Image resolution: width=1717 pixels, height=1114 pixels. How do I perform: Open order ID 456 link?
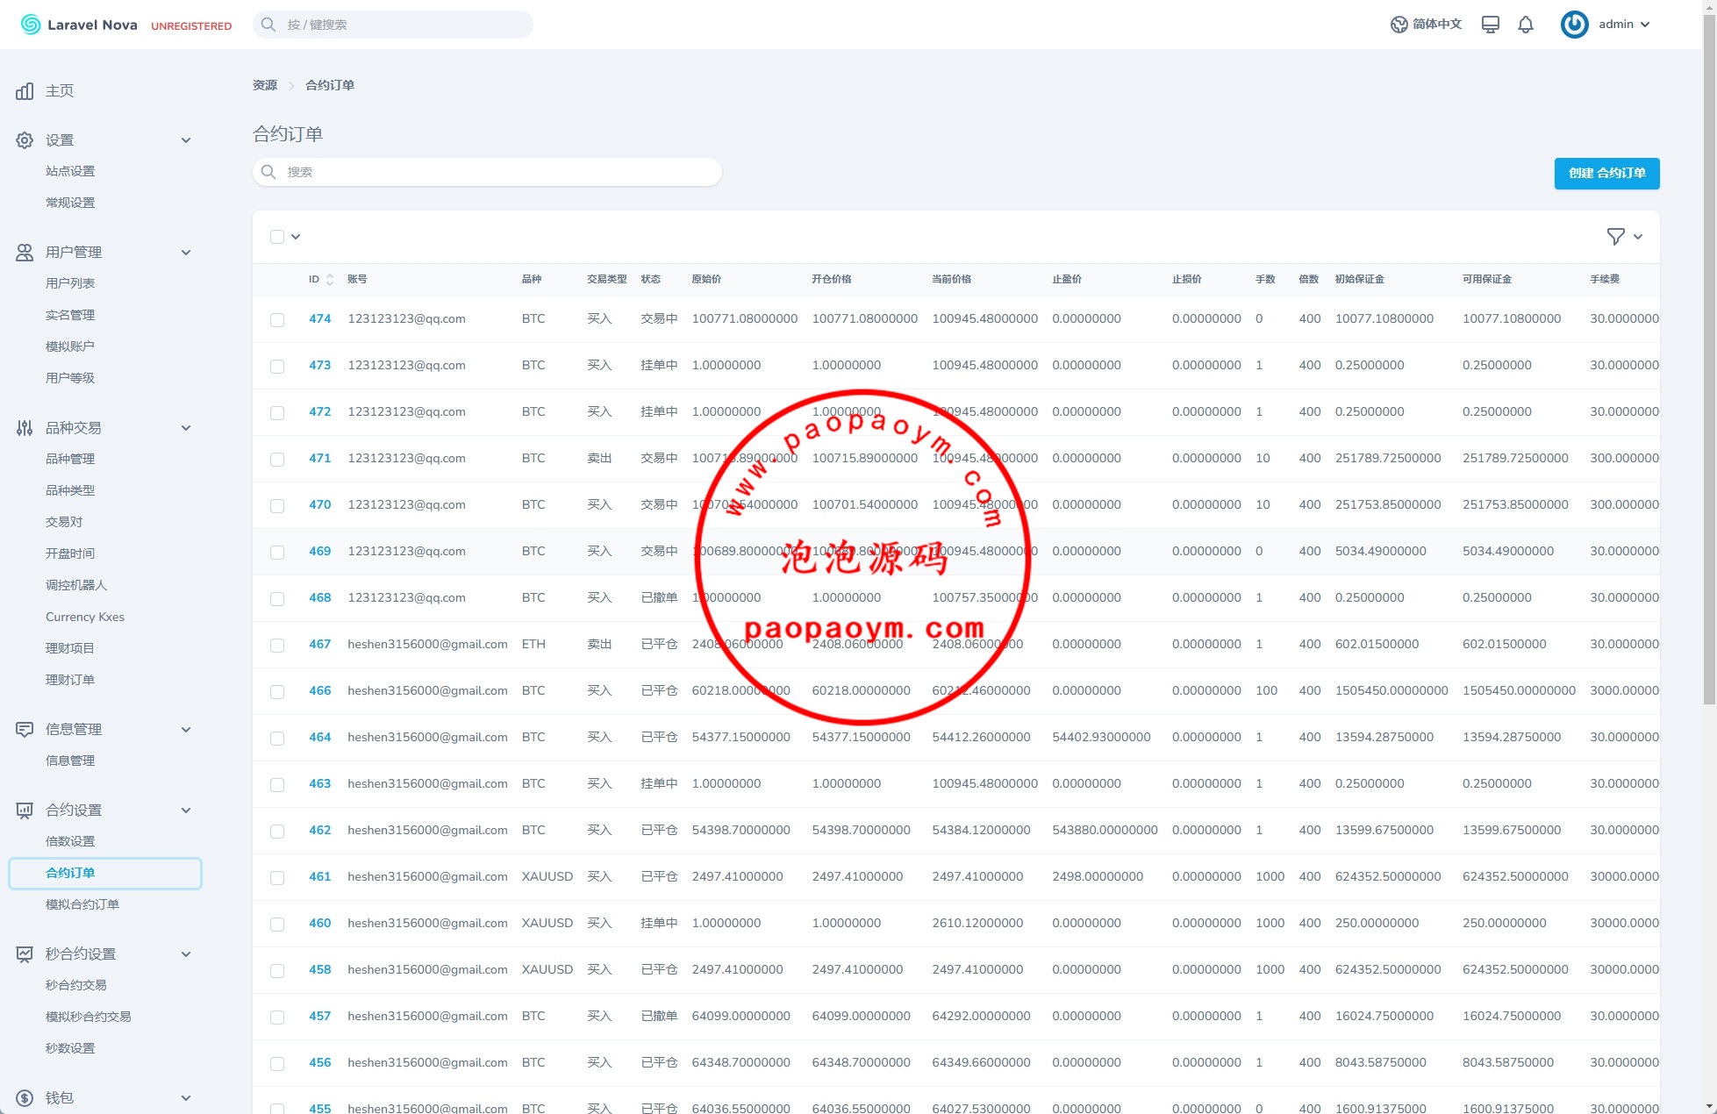[x=319, y=1063]
